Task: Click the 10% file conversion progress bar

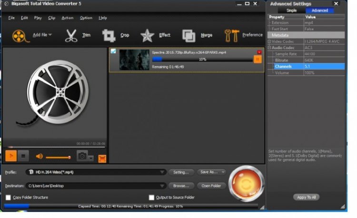Action: (202, 59)
